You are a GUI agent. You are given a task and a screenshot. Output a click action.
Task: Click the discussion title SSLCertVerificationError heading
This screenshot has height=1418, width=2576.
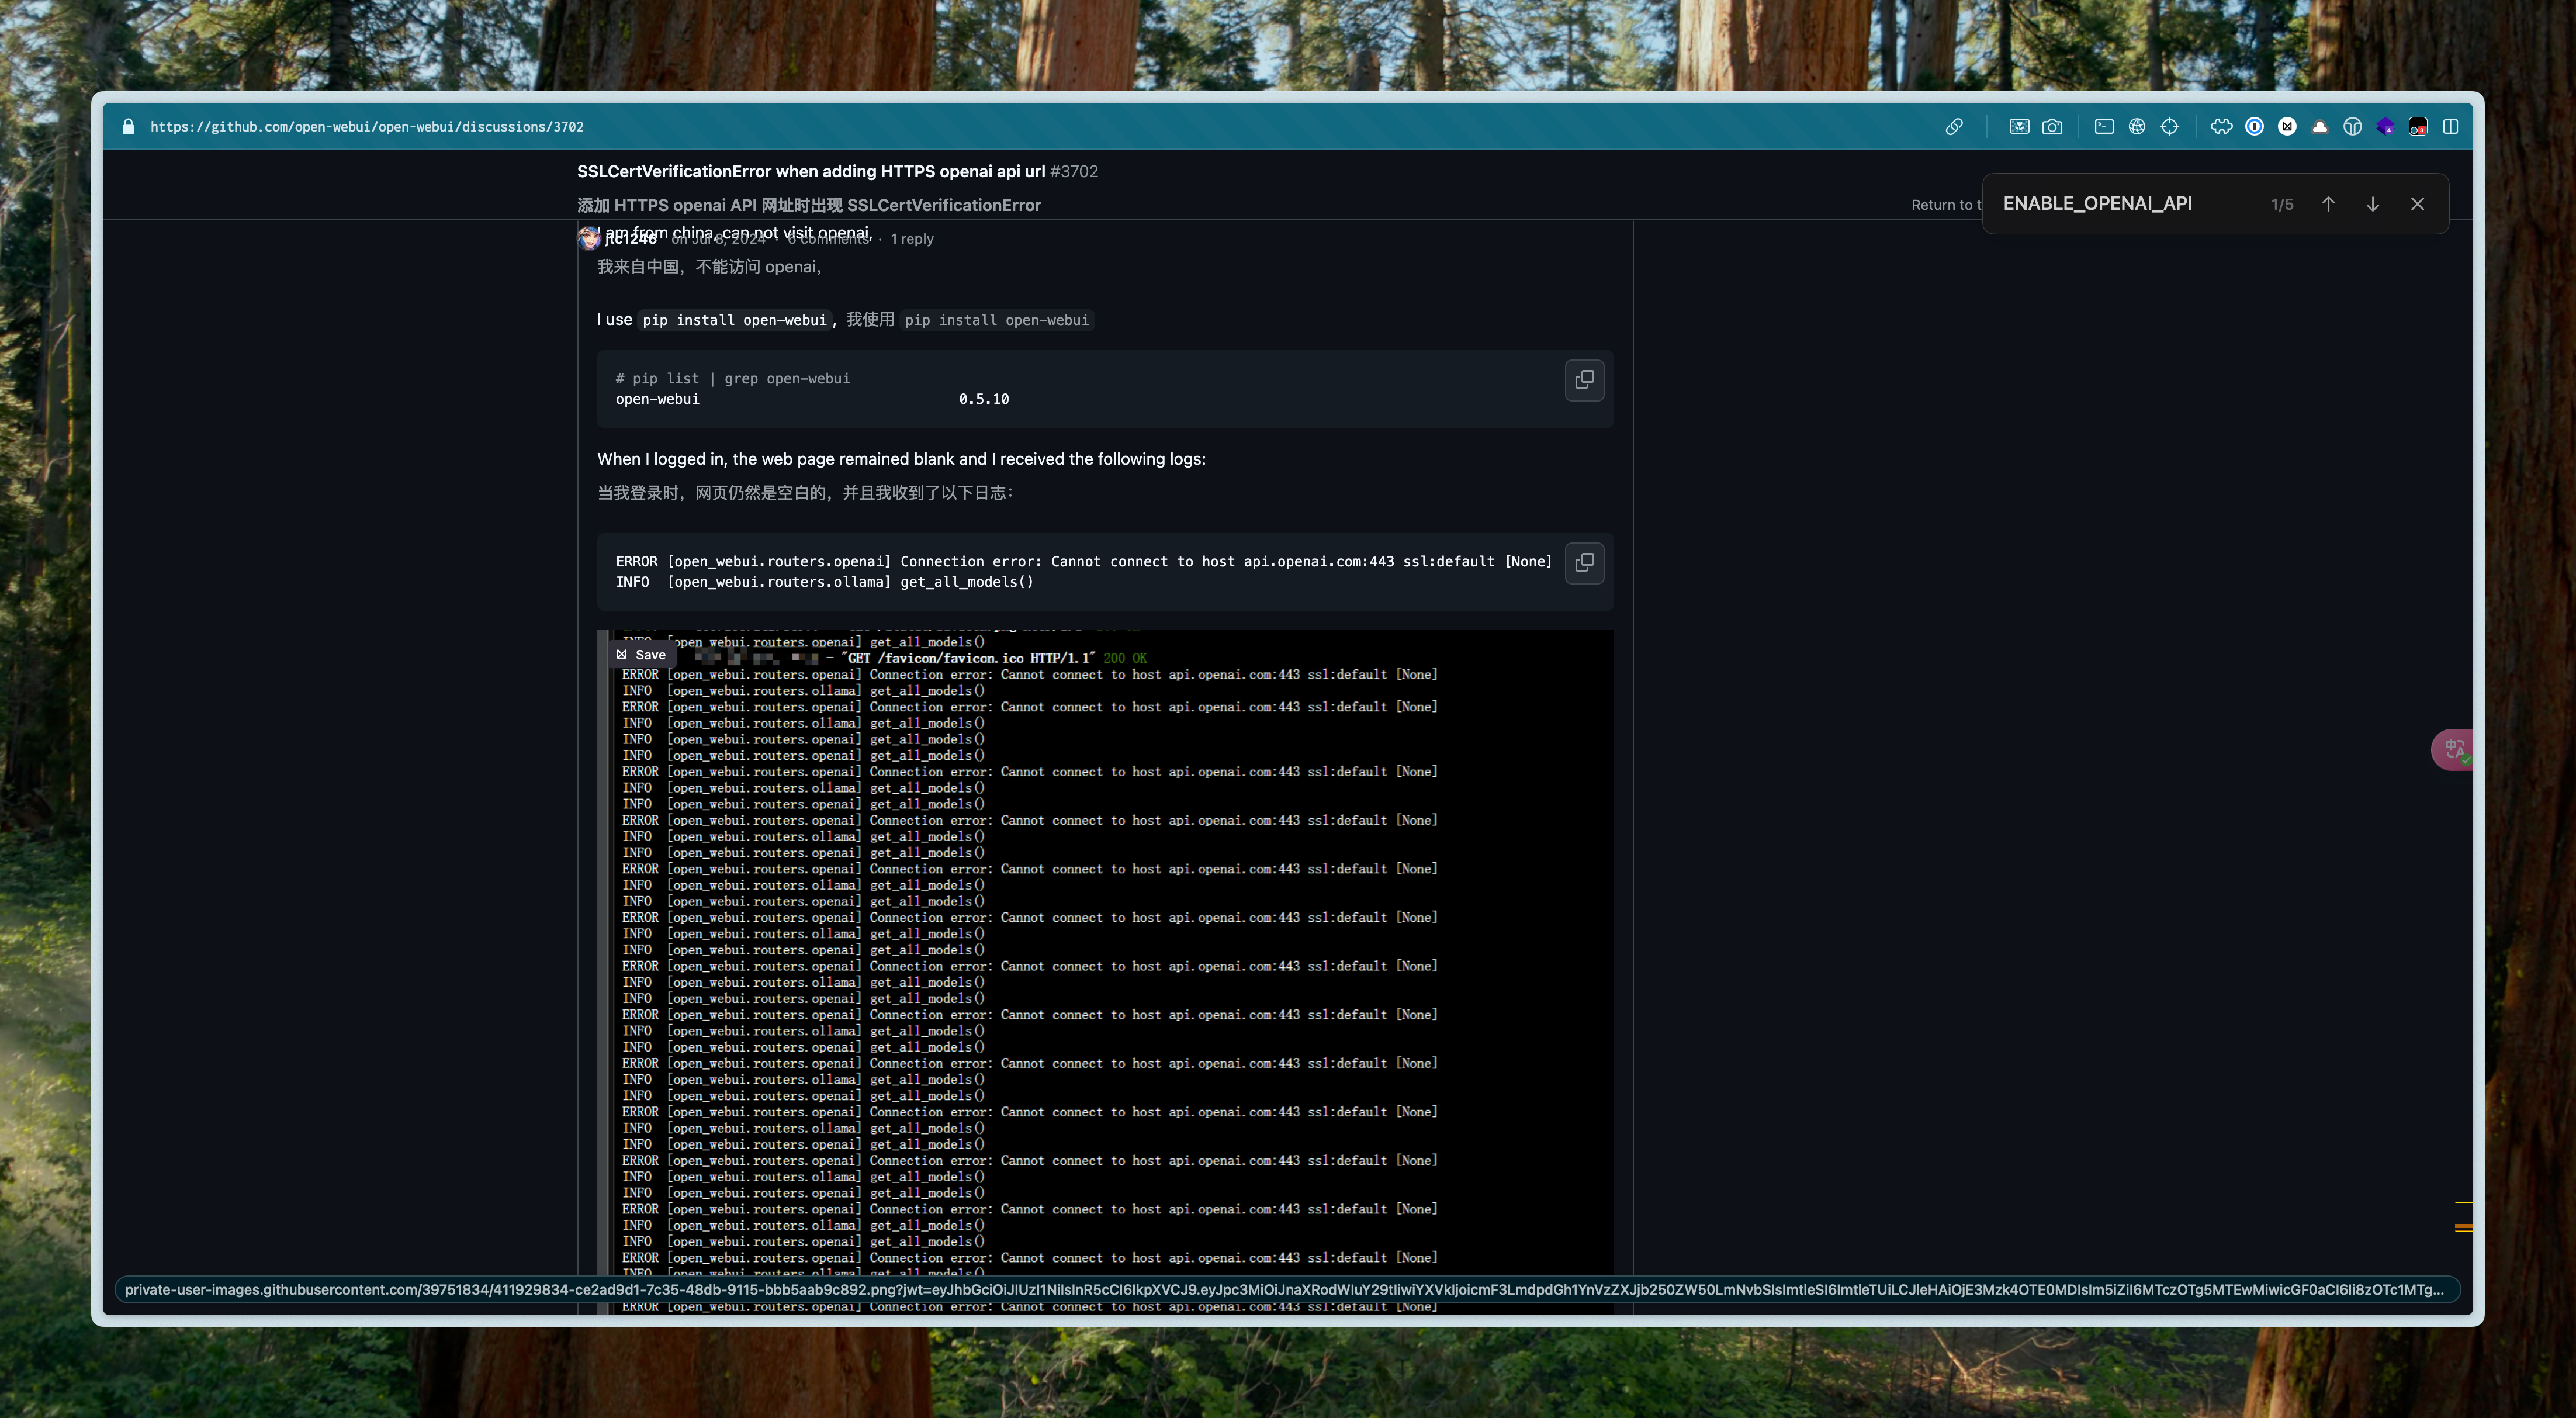tap(811, 171)
